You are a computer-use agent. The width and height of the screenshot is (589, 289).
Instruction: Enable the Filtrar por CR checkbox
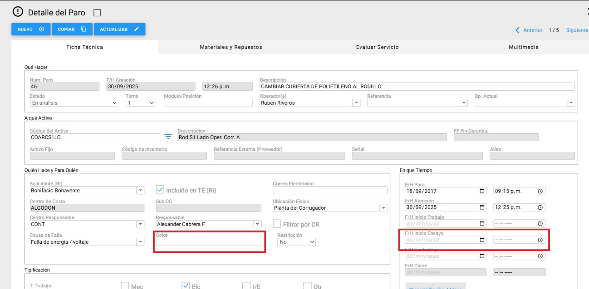click(277, 224)
